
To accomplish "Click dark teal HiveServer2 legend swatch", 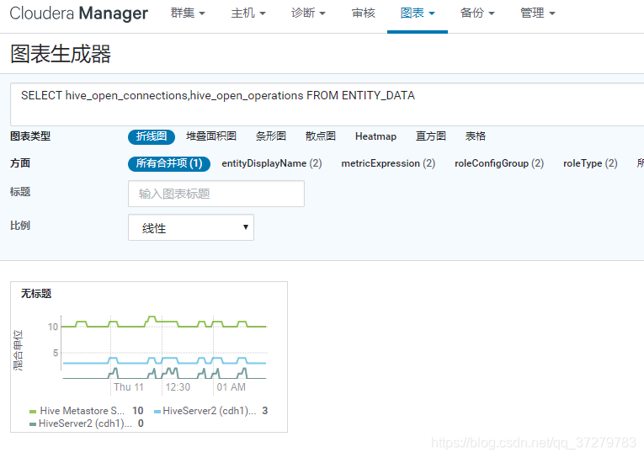I will [x=33, y=424].
